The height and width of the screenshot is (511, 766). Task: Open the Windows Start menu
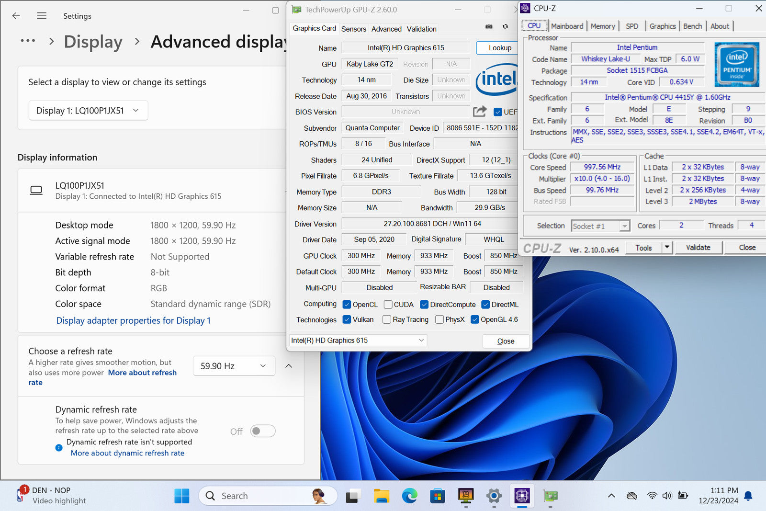tap(181, 496)
